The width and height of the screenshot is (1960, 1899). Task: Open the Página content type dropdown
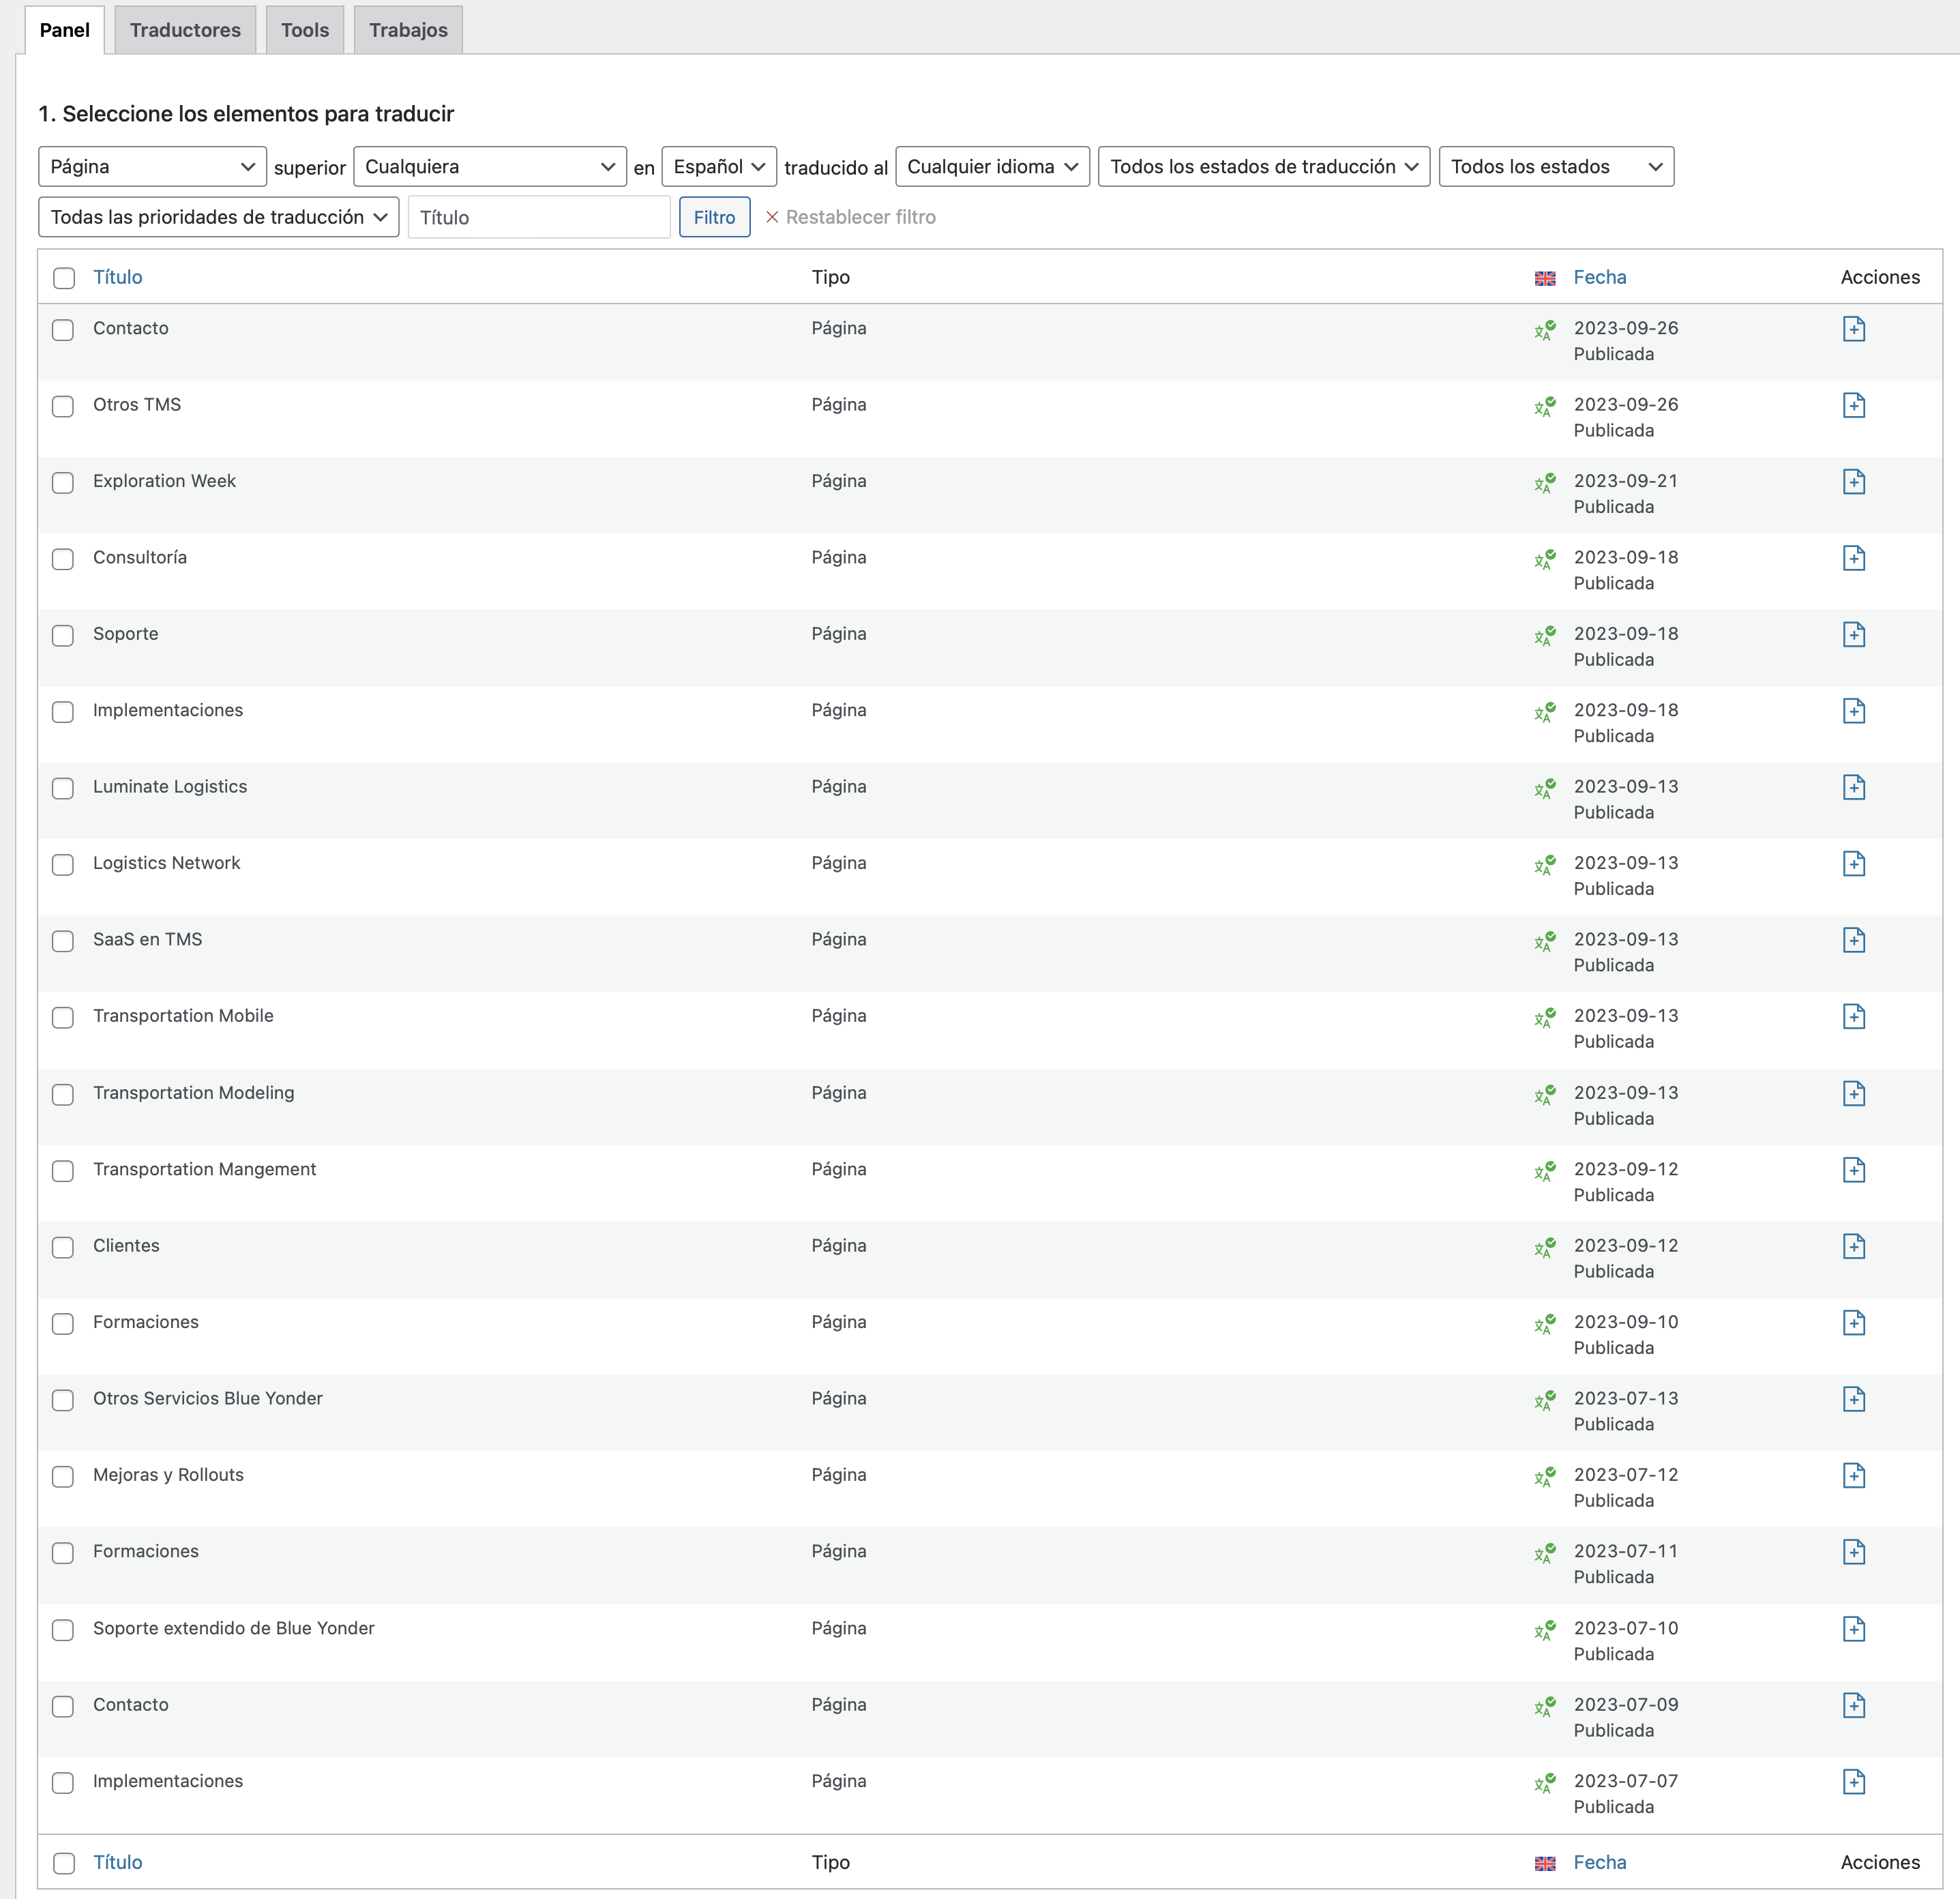coord(152,166)
